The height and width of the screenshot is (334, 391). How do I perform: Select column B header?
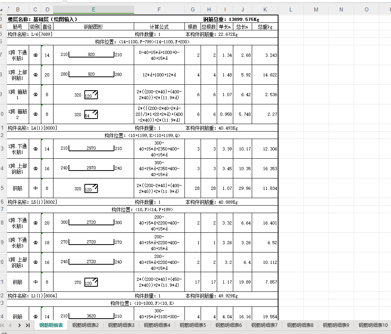tap(18, 9)
